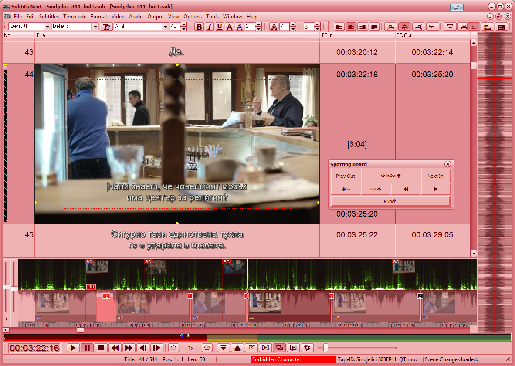Toggle Underline text formatting
This screenshot has height=366, width=515.
click(220, 27)
